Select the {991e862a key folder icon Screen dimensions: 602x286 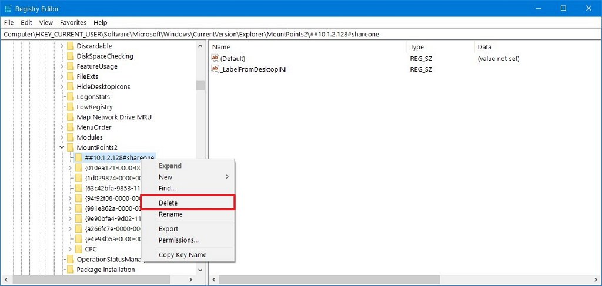(x=78, y=208)
